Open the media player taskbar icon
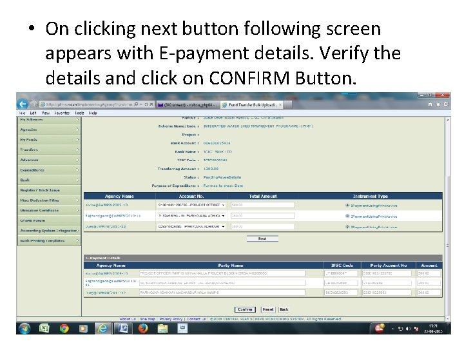The image size is (464, 348). click(83, 329)
